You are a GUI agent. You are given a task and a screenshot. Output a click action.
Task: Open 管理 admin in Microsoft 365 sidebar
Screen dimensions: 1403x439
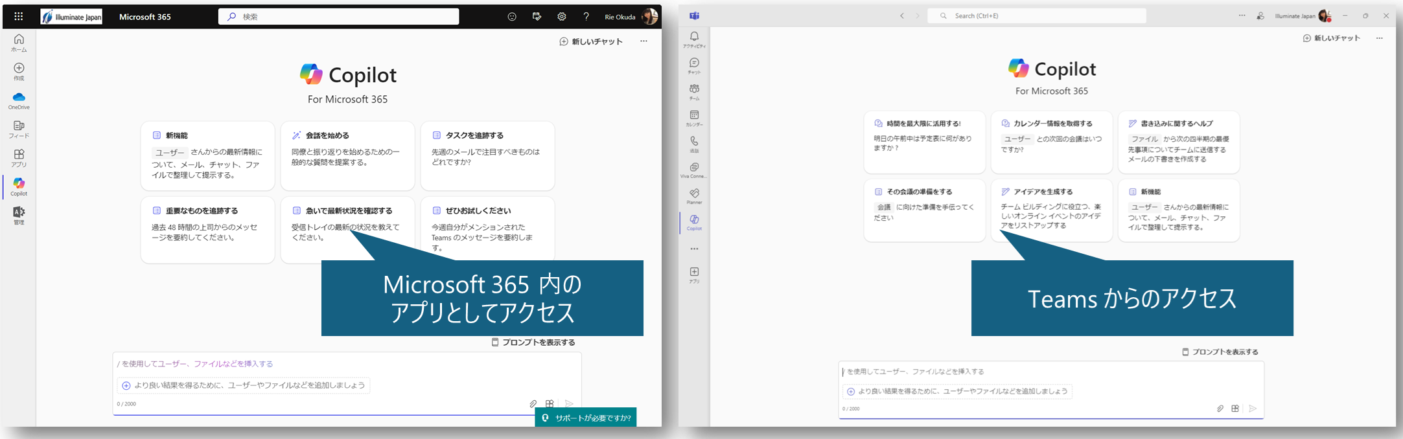(19, 216)
